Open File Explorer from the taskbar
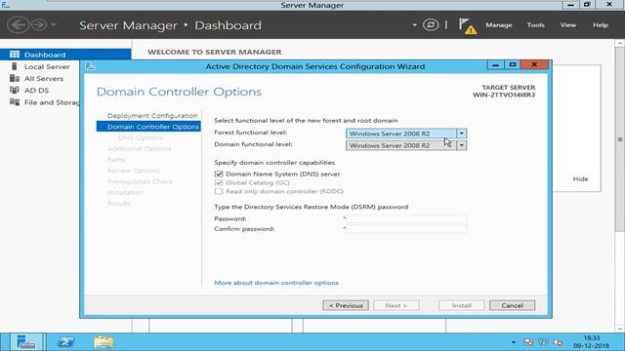Screen dimensions: 625x351 pyautogui.click(x=104, y=342)
